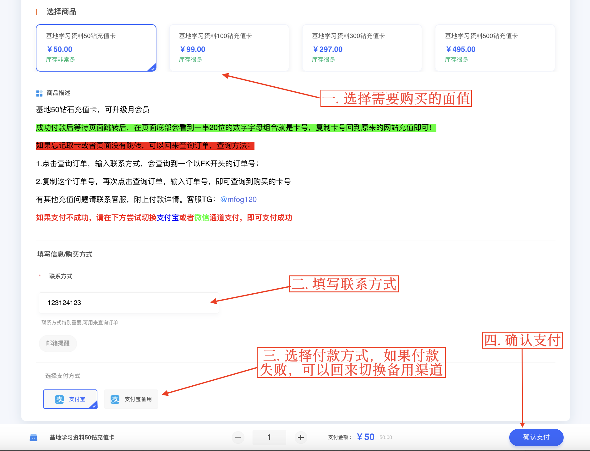
Task: Click the checkmark corner on 50钻 card
Action: [x=153, y=68]
